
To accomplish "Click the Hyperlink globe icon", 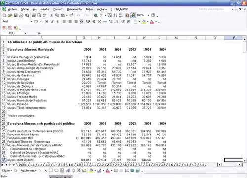I will 96,15.
